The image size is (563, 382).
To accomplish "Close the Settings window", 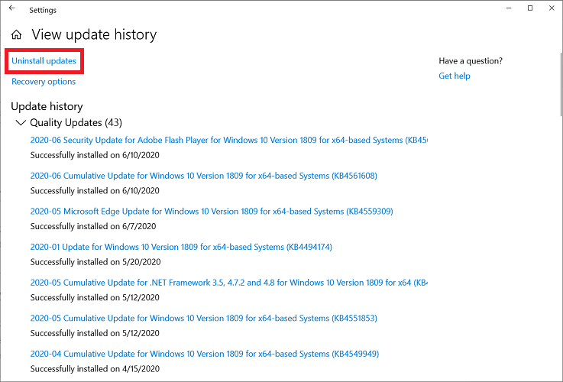I will coord(551,8).
